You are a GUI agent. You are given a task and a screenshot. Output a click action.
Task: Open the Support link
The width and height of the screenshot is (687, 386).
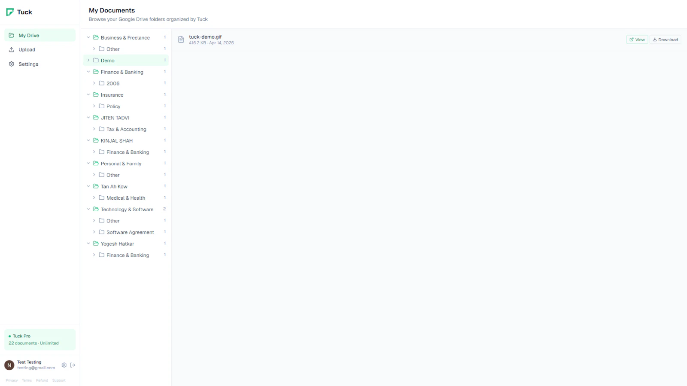(x=59, y=380)
